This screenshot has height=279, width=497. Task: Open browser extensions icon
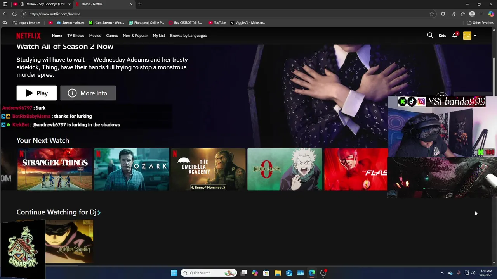coord(443,14)
